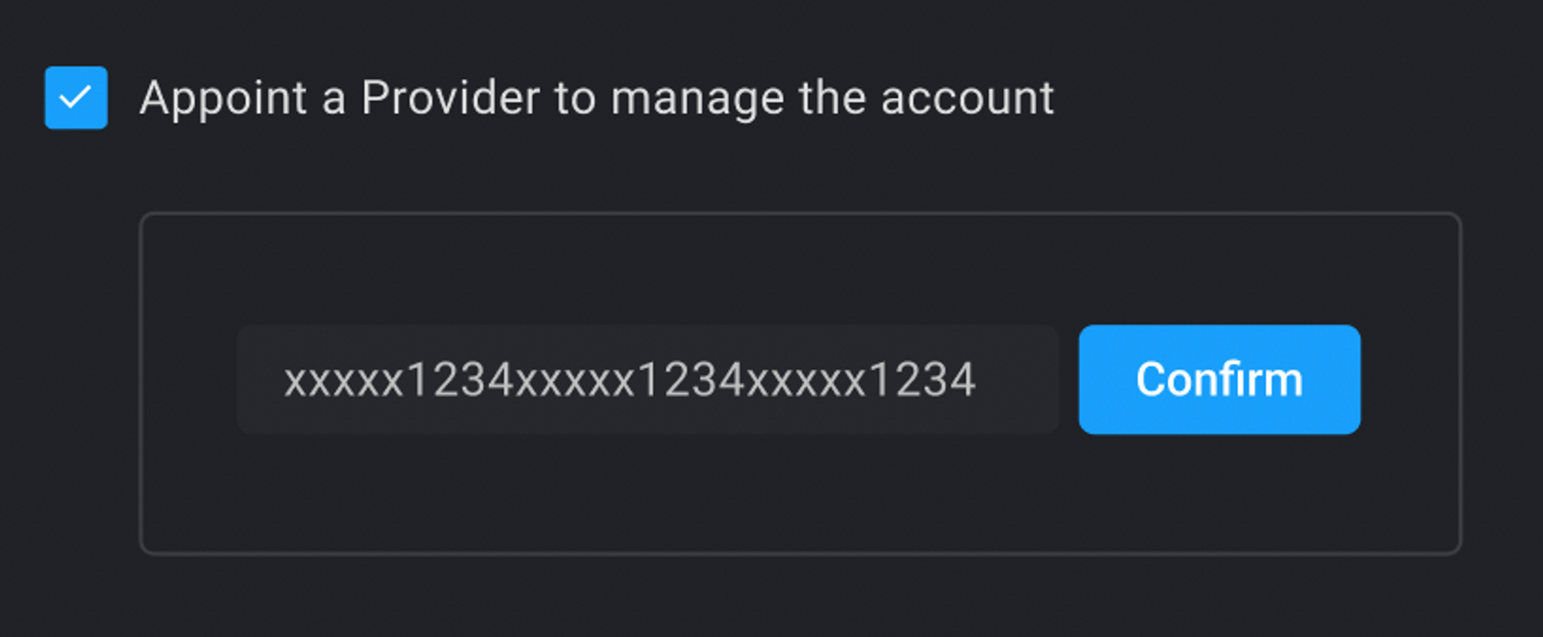Viewport: 1543px width, 637px height.
Task: Click the start of the provider ID field
Action: tap(285, 380)
